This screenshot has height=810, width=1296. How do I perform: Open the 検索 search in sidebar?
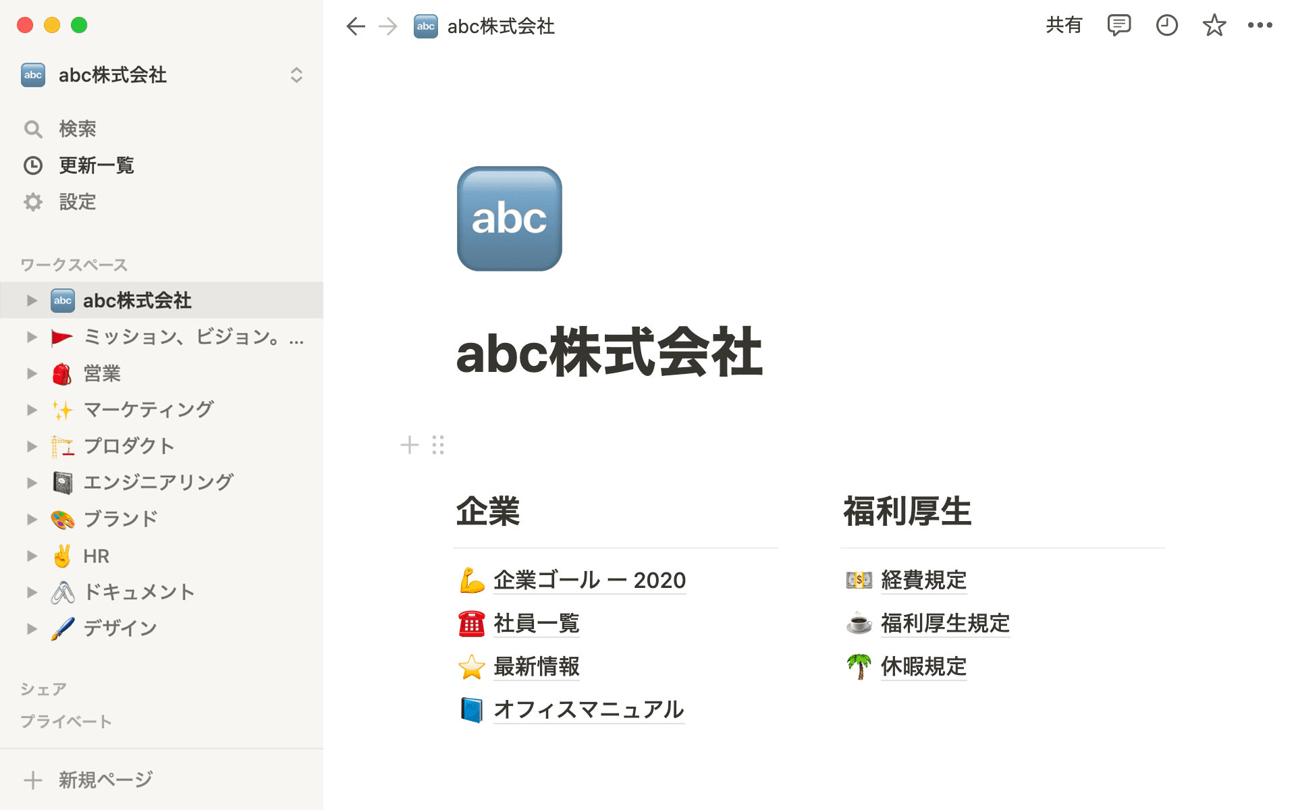(78, 128)
